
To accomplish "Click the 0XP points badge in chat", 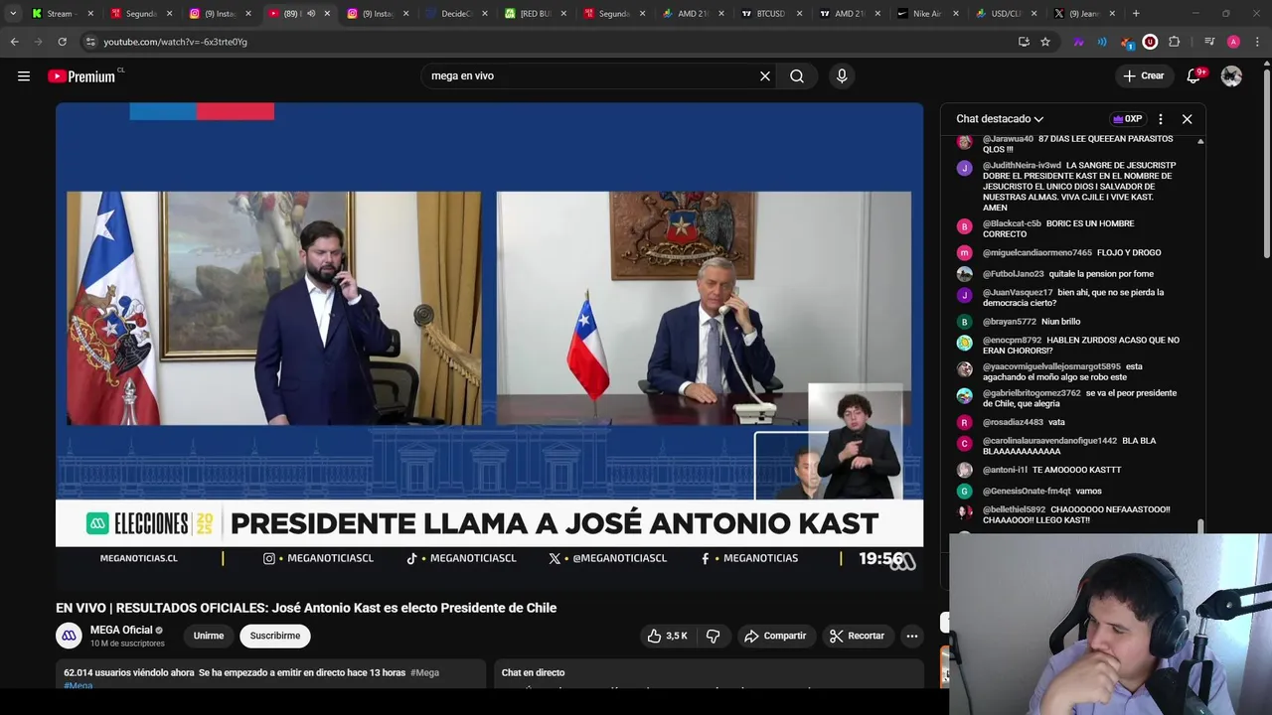I will (1128, 119).
